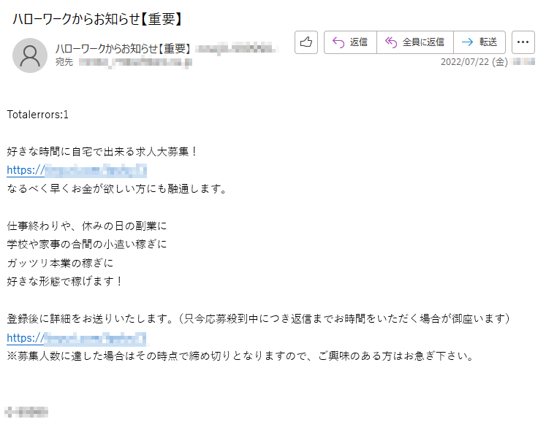Click the 返信 reply button
The width and height of the screenshot is (546, 430).
point(350,42)
